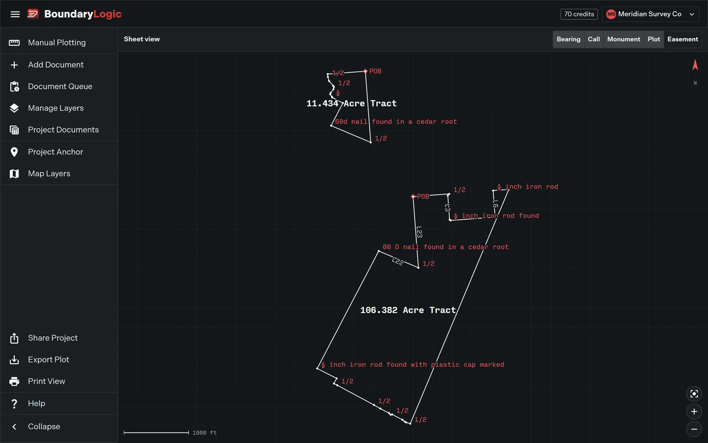The height and width of the screenshot is (443, 708).
Task: Click the L22 line label
Action: (x=397, y=262)
